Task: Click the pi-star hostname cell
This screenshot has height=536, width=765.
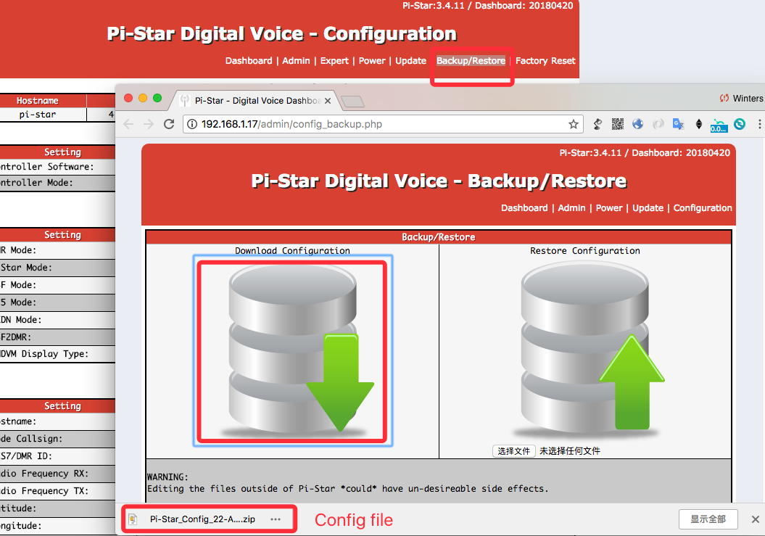Action: click(x=38, y=115)
